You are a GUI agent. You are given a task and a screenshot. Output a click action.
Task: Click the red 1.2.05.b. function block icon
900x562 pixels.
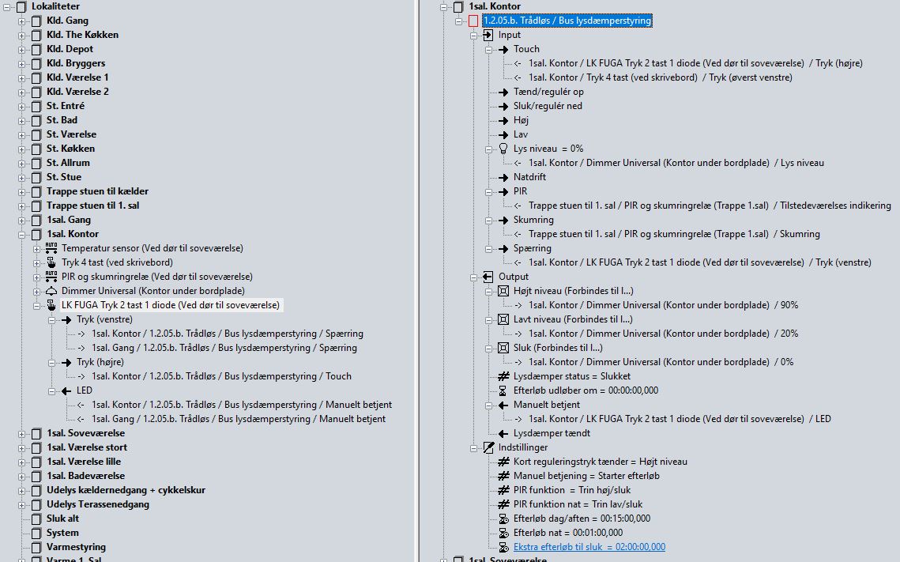point(473,21)
